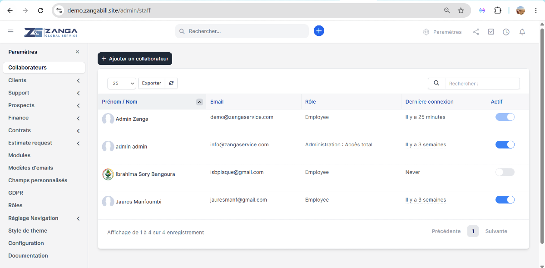Click the sort arrow on Prénom / Nom
Screen dimensions: 545x268
pyautogui.click(x=199, y=102)
